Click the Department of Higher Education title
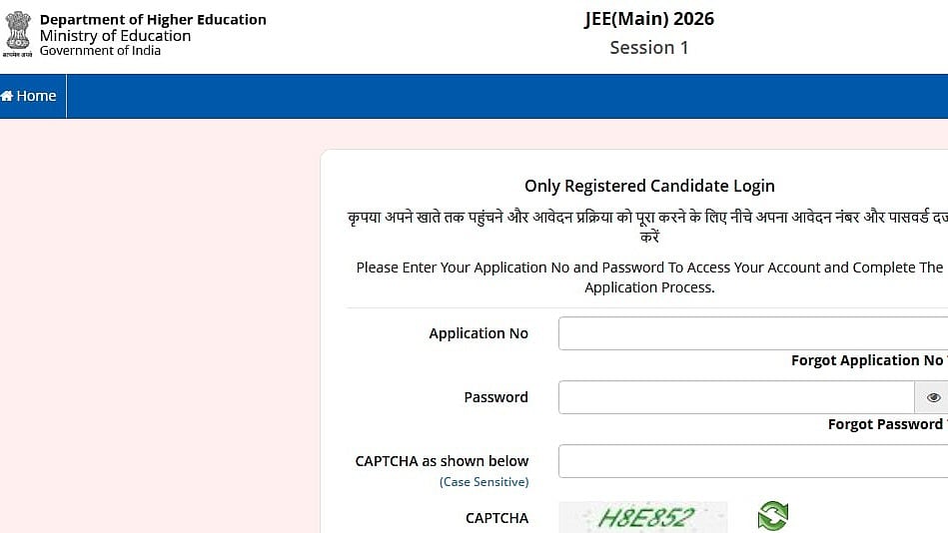Viewport: 948px width, 533px height. click(153, 20)
